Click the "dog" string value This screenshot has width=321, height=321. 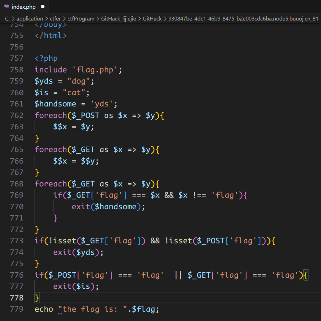pyautogui.click(x=78, y=81)
